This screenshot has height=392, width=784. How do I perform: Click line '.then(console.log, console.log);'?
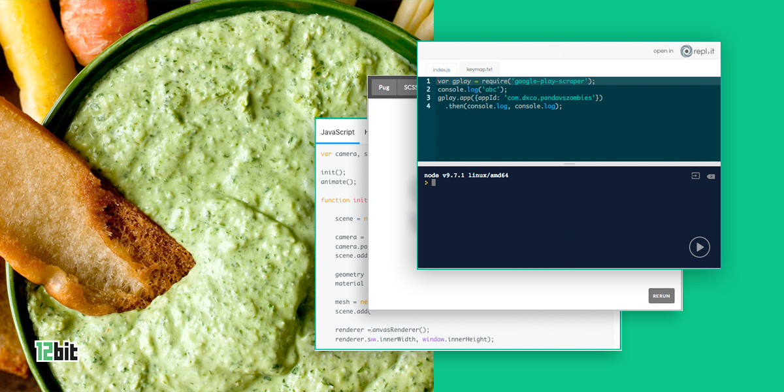pos(504,106)
